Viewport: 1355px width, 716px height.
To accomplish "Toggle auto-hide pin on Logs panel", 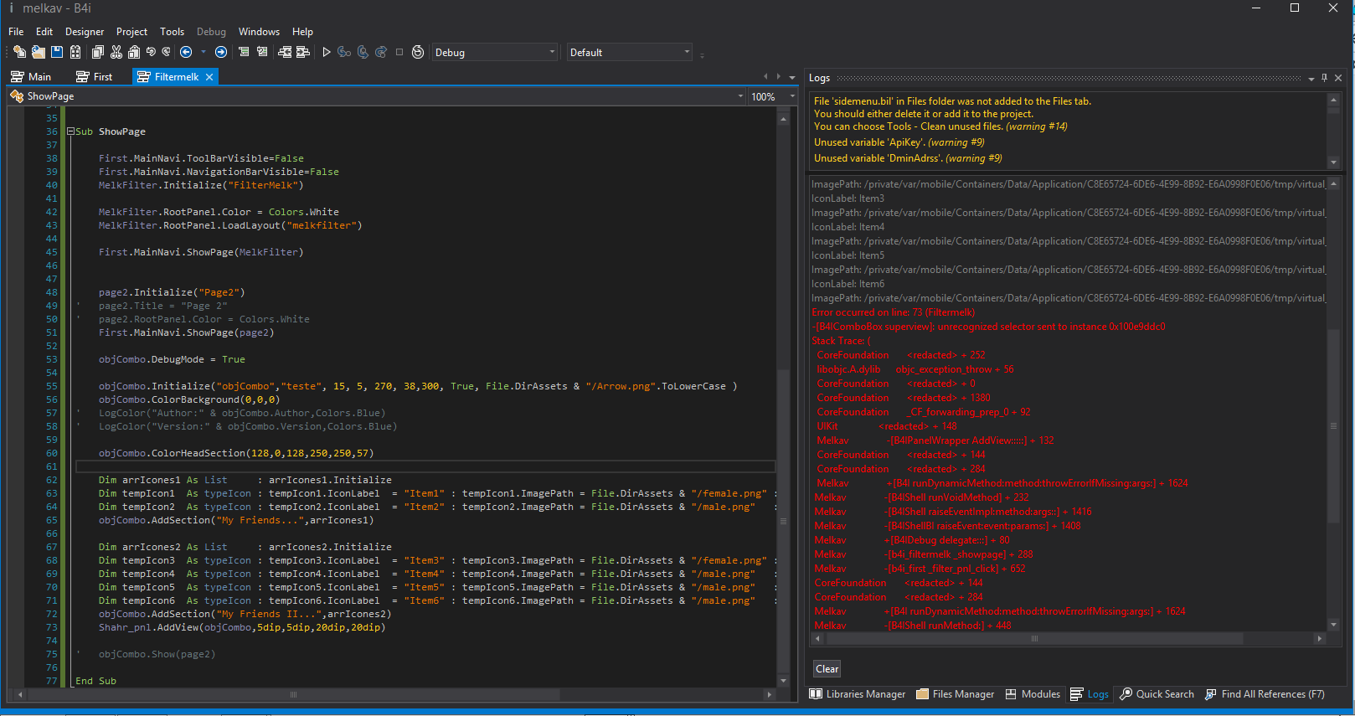I will (1324, 78).
